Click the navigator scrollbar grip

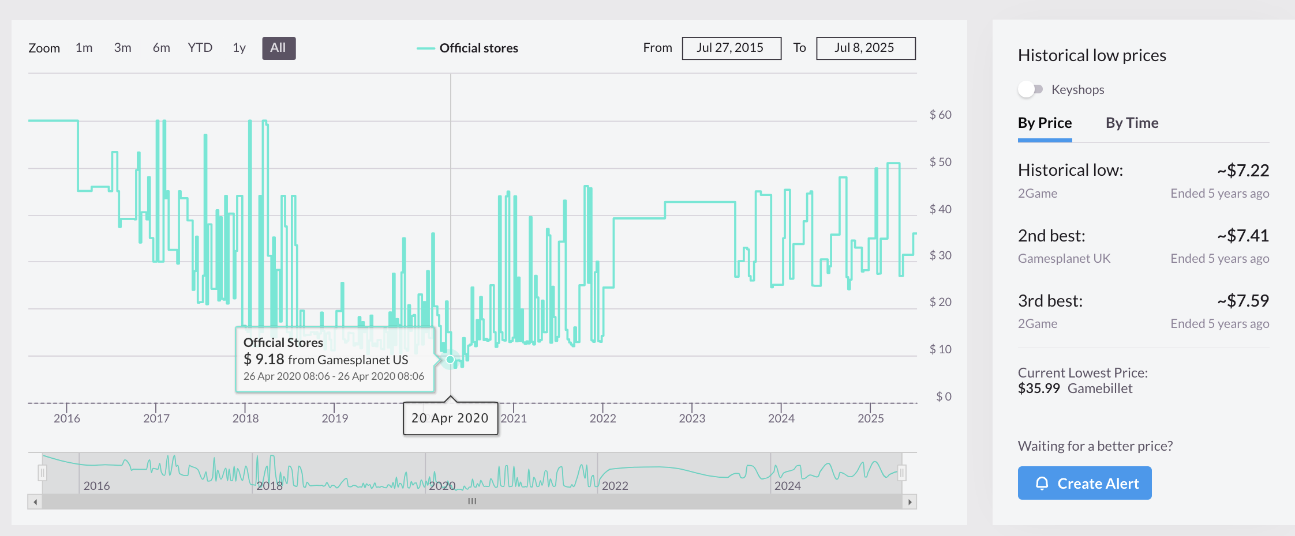[472, 501]
